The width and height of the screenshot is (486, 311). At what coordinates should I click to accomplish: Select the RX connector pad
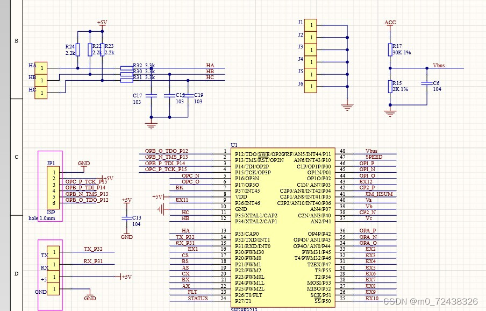pyautogui.click(x=53, y=265)
